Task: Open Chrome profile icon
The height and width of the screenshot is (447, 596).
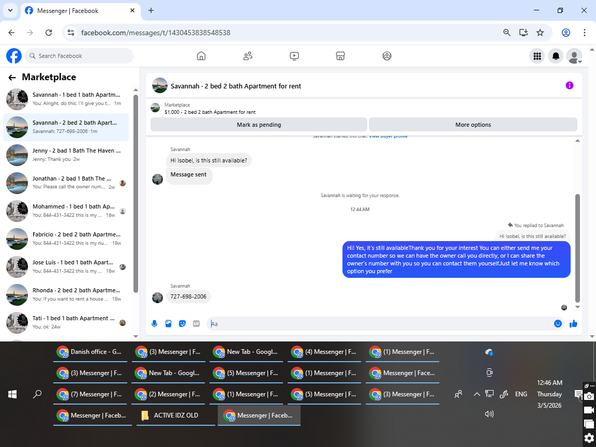Action: pos(565,33)
